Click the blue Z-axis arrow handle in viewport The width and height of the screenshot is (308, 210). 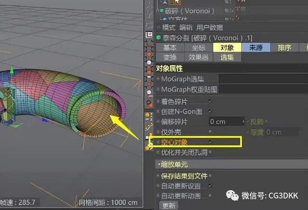(x=45, y=120)
